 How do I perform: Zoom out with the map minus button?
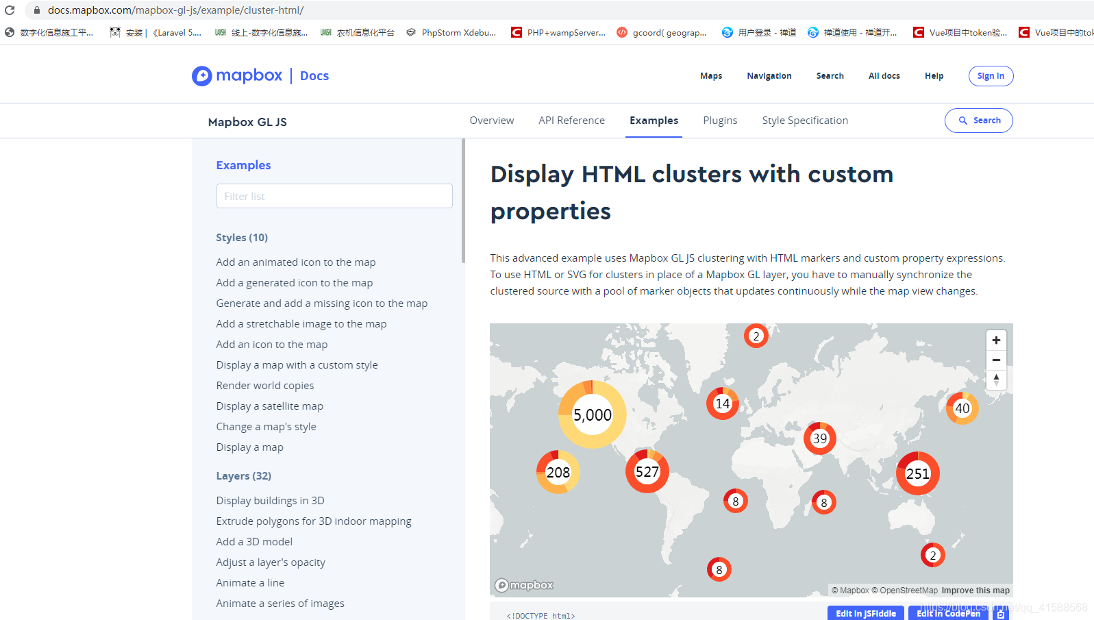point(996,360)
